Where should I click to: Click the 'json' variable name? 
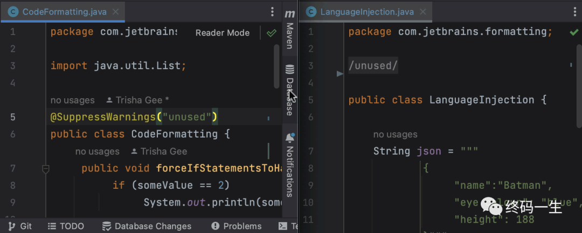coord(429,151)
